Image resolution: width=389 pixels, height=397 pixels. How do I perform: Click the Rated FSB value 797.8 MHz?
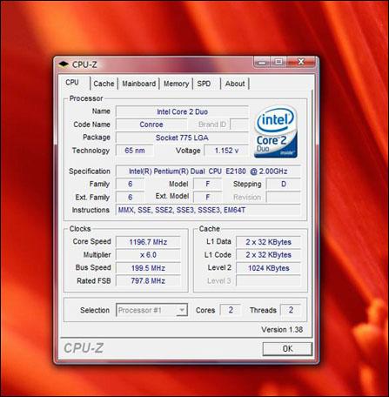click(x=148, y=281)
